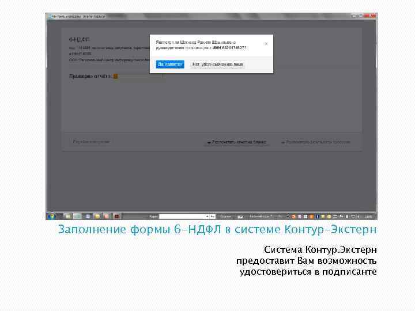415x311 pixels.
Task: Click the "6-НДФЛ" report heading
Action: (79, 39)
